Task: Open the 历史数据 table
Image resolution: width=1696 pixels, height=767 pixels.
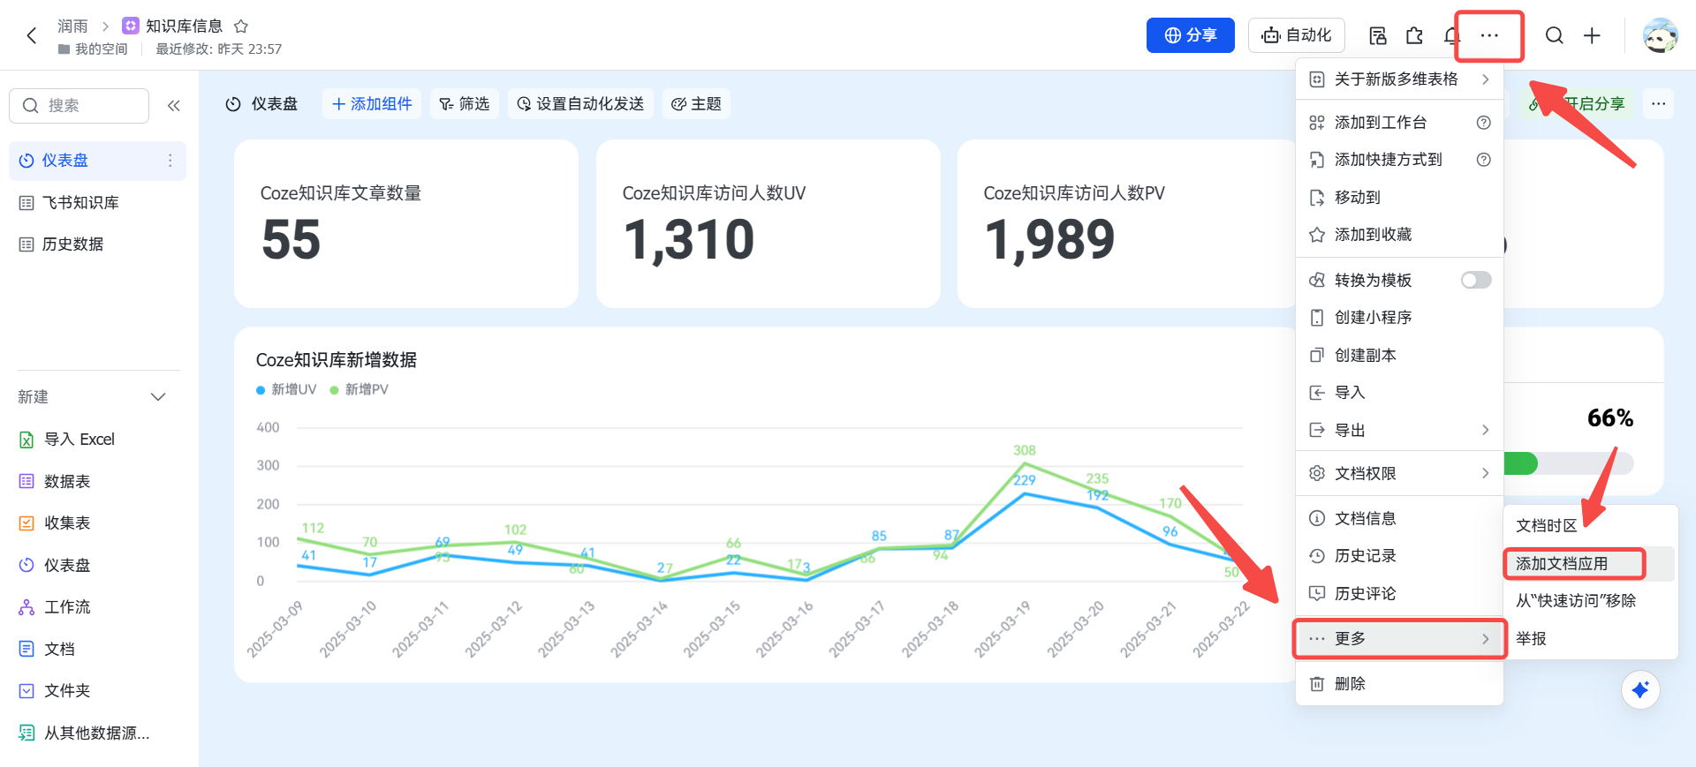Action: [x=97, y=244]
